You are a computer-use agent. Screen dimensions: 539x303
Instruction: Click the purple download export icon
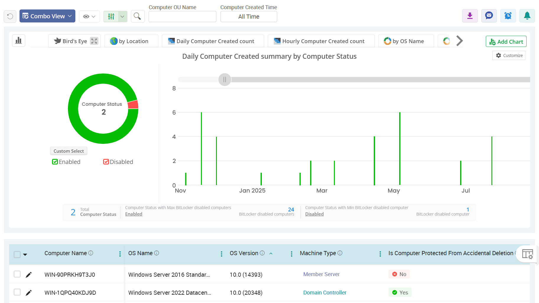point(470,16)
